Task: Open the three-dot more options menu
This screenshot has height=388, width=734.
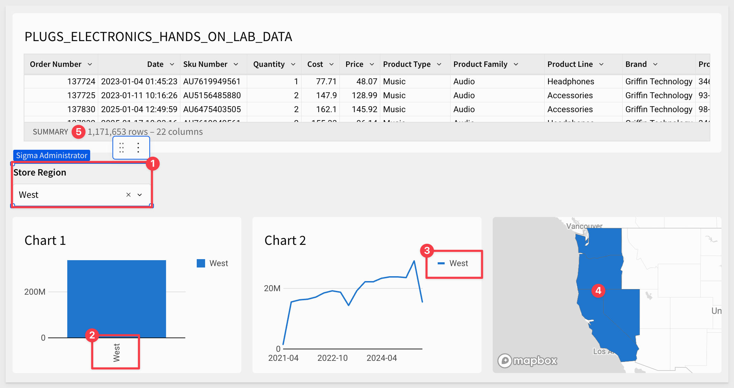Action: [x=138, y=148]
